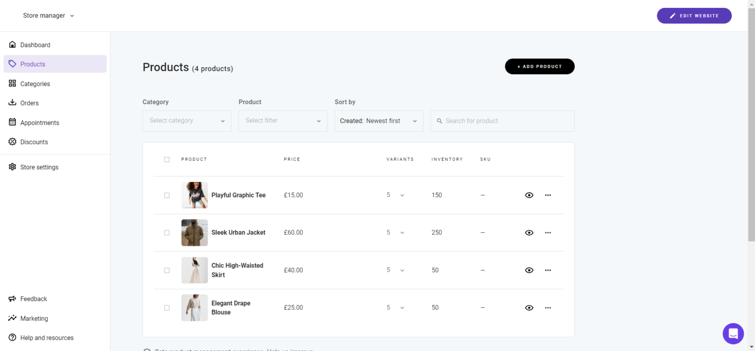Viewport: 755px width, 351px height.
Task: Preview the Sleek Urban Jacket with eye icon
Action: click(529, 232)
